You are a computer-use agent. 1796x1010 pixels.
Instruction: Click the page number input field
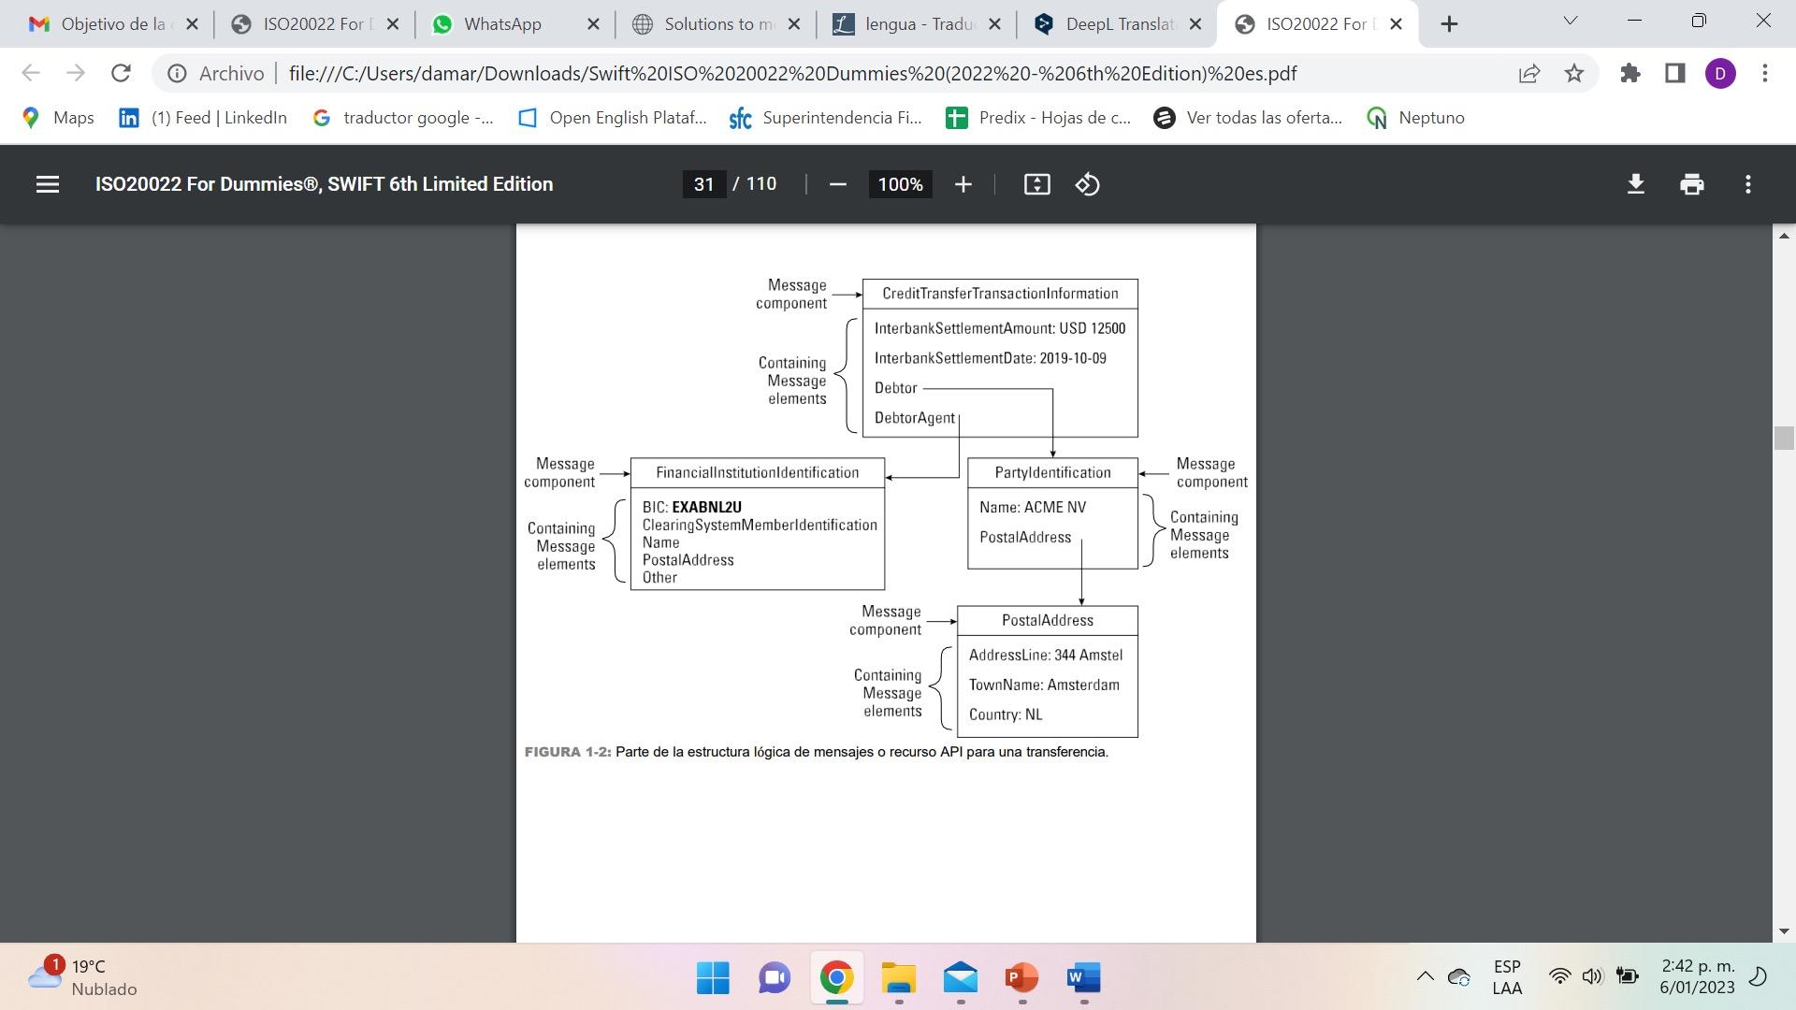703,184
